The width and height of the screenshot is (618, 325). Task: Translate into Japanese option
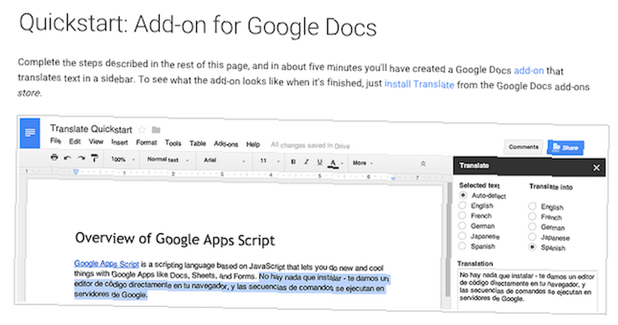coord(533,237)
